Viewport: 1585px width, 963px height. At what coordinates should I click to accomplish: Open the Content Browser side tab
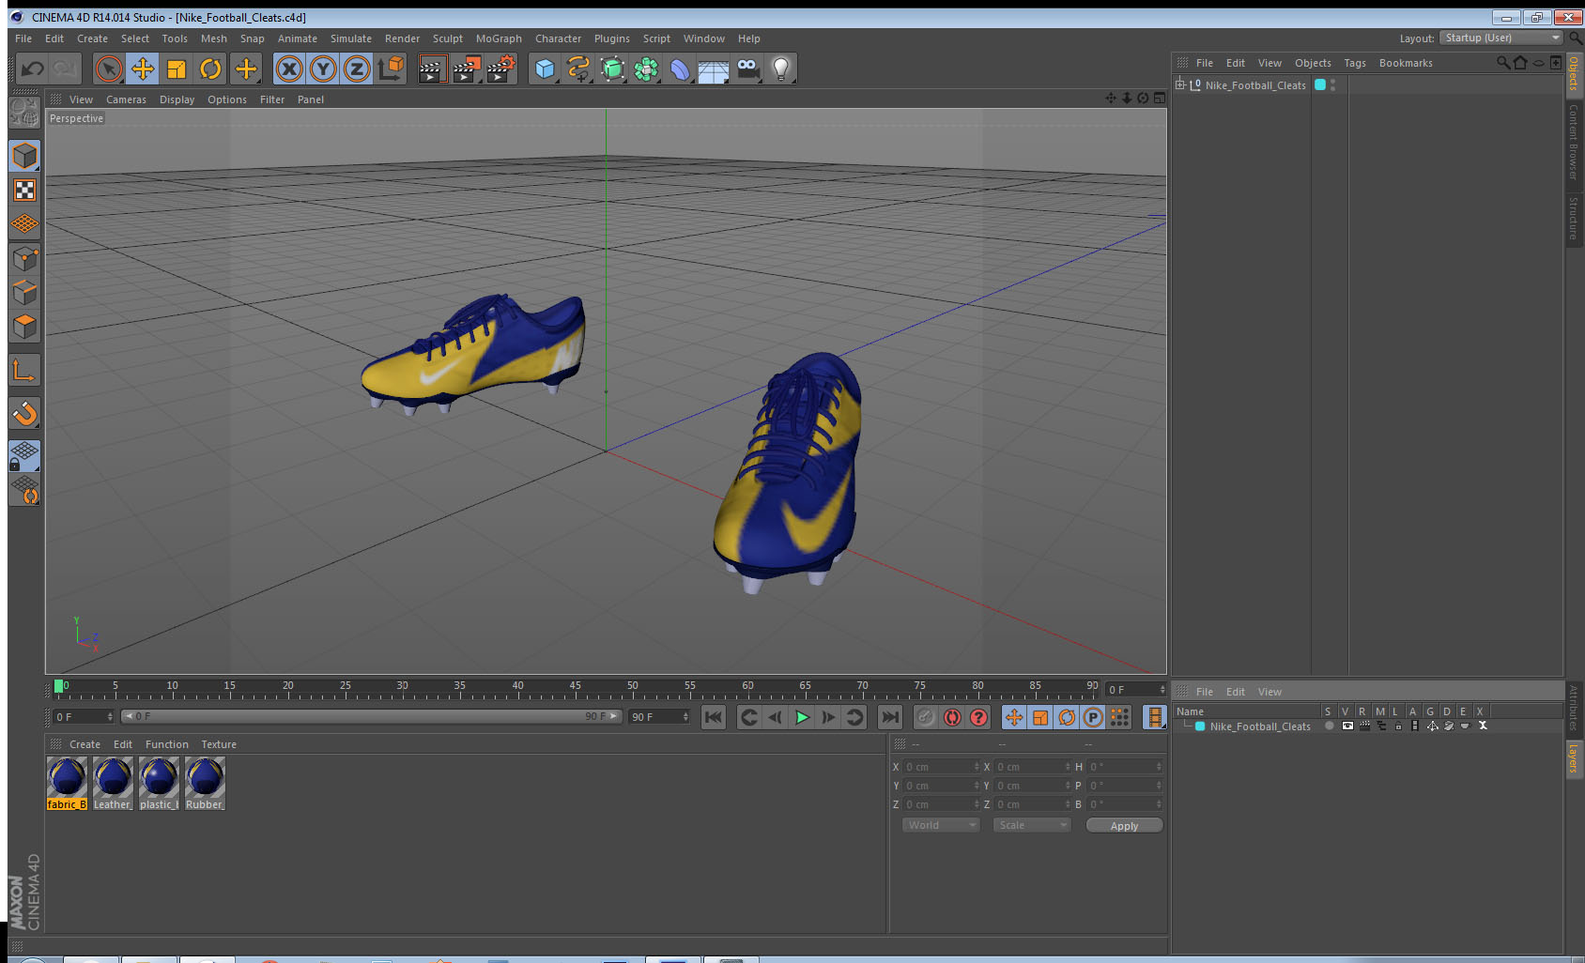click(1574, 142)
